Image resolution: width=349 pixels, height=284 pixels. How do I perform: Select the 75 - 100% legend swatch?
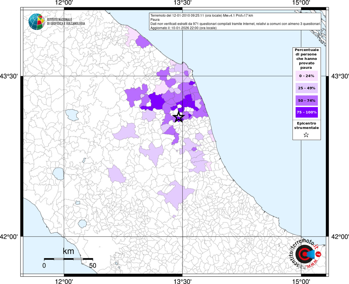pyautogui.click(x=306, y=112)
